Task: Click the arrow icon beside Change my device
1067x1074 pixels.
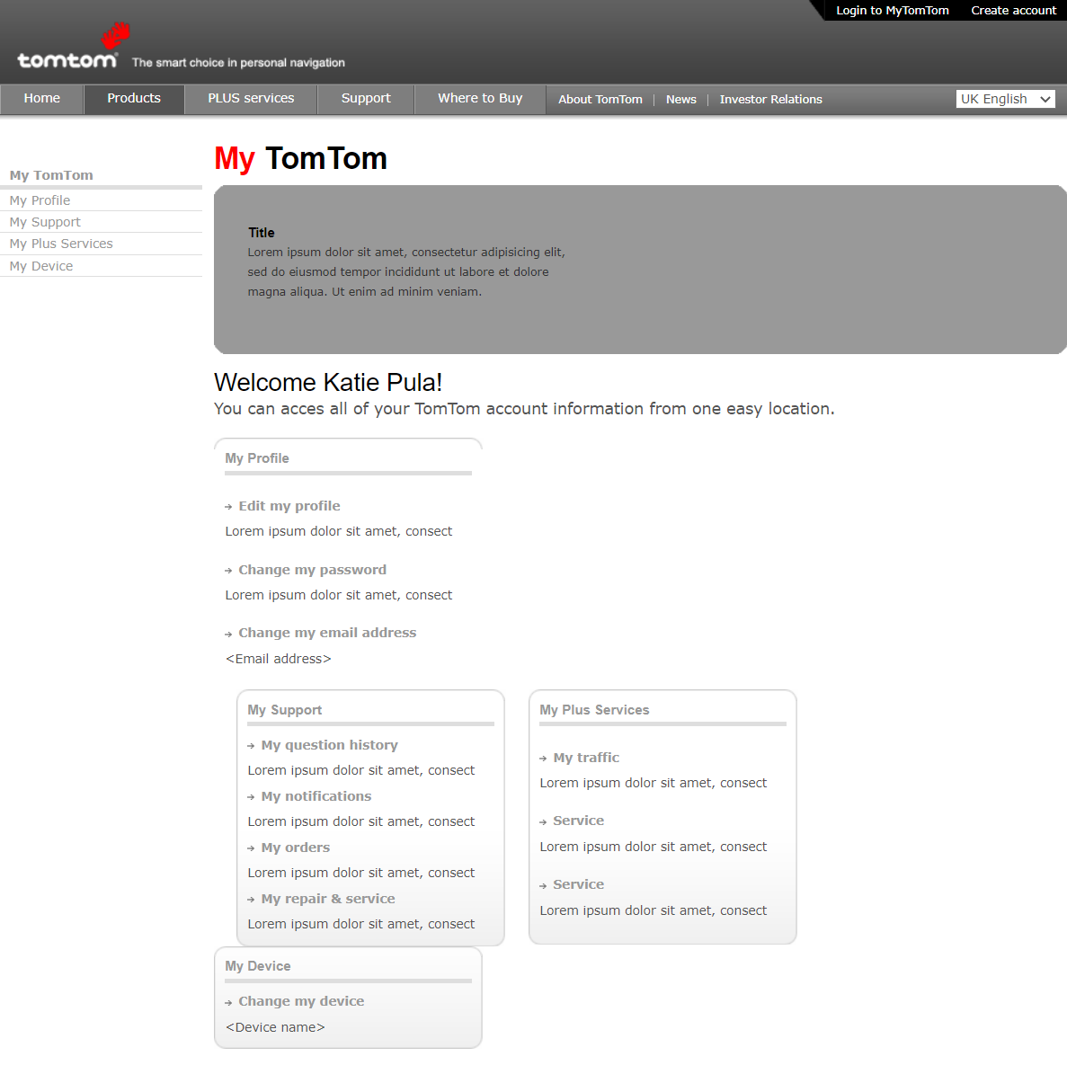Action: click(228, 1004)
